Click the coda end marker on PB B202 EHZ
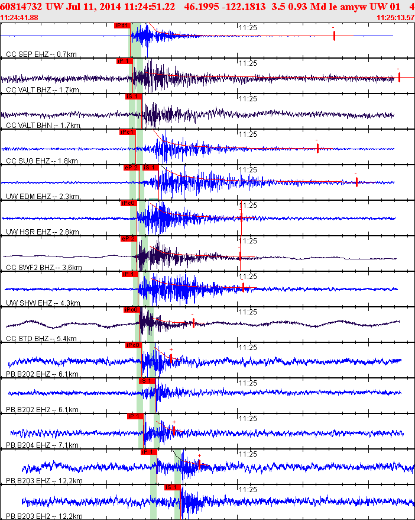The height and width of the screenshot is (520, 415). (171, 358)
